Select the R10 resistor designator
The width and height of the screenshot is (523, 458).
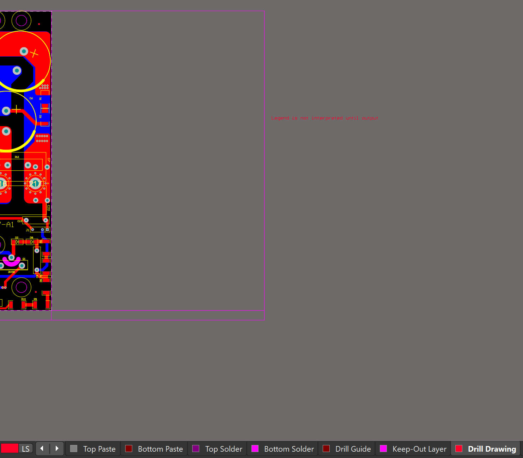[x=23, y=299]
